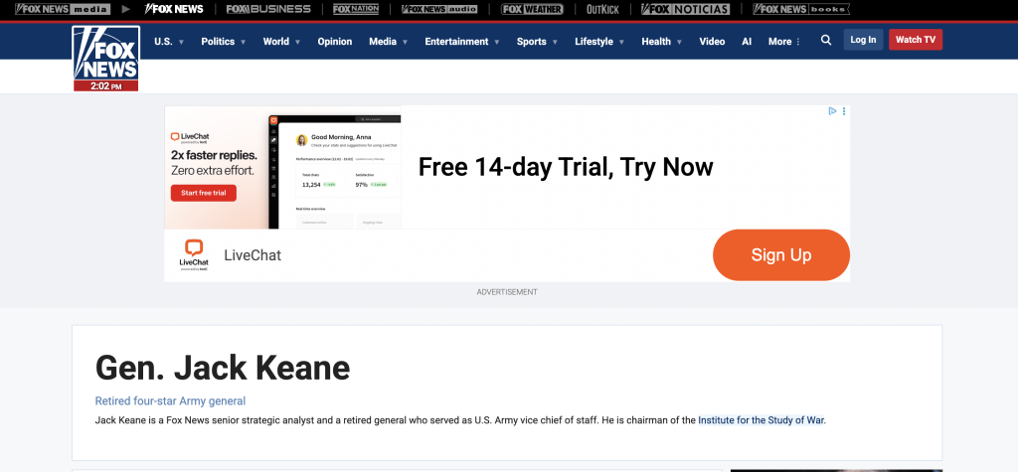Image resolution: width=1018 pixels, height=472 pixels.
Task: Click the Gen. Jack Keane heading
Action: point(223,368)
